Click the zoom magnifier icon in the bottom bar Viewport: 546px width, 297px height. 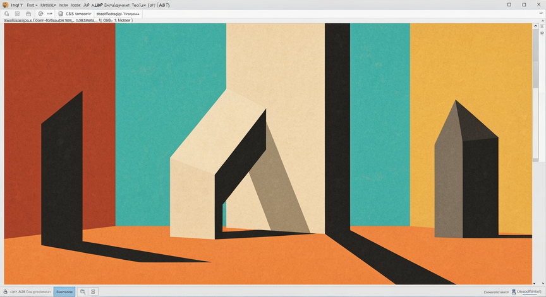83,292
